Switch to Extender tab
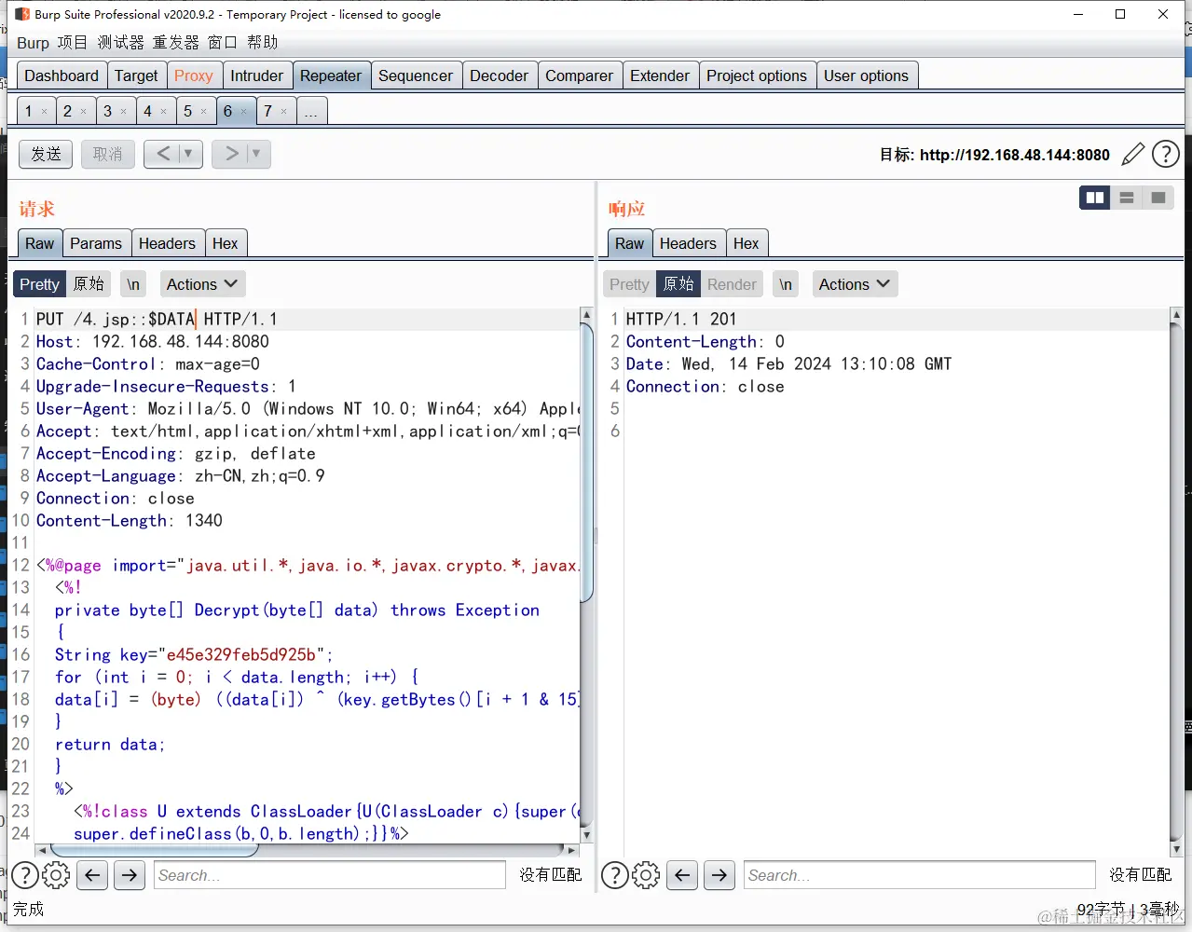Viewport: 1192px width, 932px height. click(x=660, y=75)
